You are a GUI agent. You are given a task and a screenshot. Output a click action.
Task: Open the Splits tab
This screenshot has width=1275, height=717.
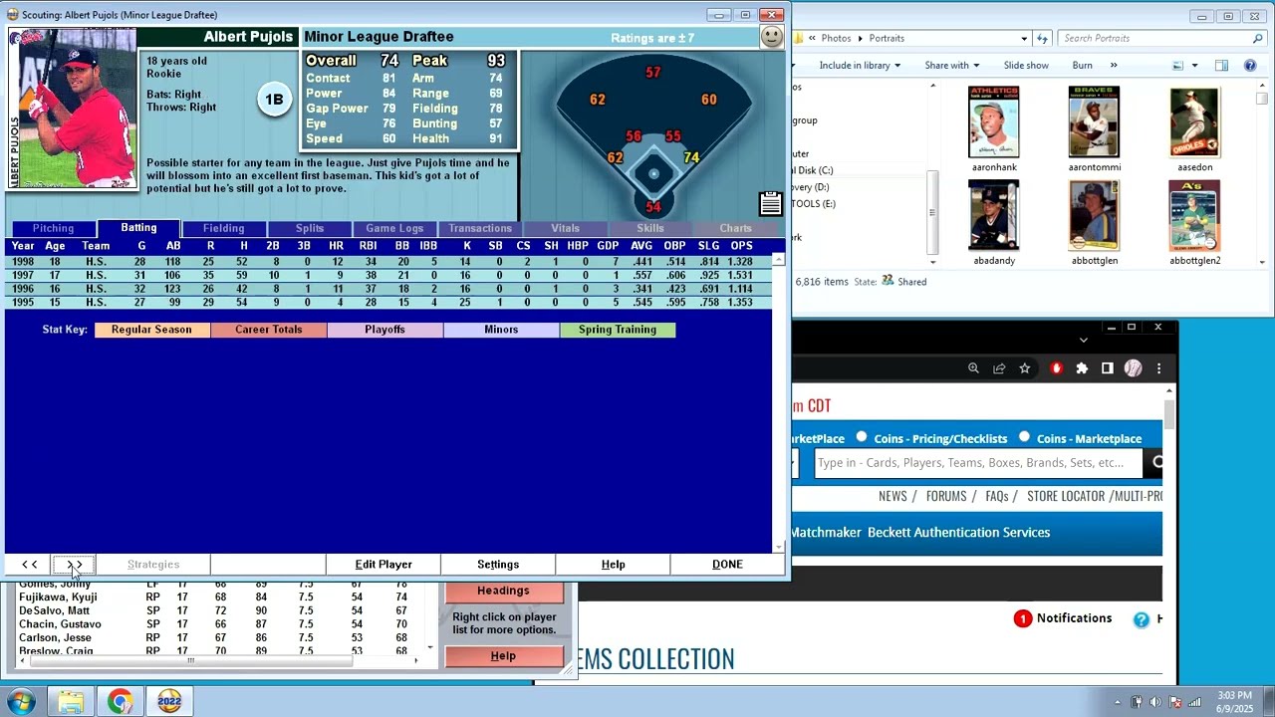tap(310, 229)
